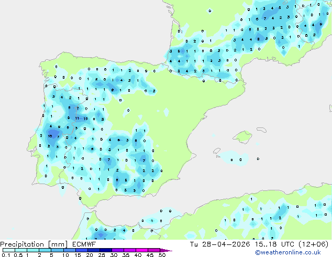The width and height of the screenshot is (332, 257).
Task: Click the legend scale label "45"
Action: [x=150, y=255]
